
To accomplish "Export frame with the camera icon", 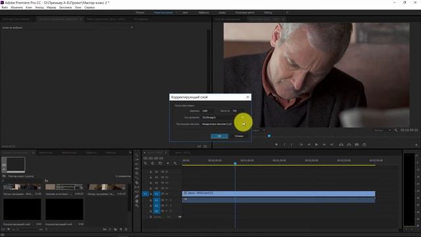I will pyautogui.click(x=357, y=145).
